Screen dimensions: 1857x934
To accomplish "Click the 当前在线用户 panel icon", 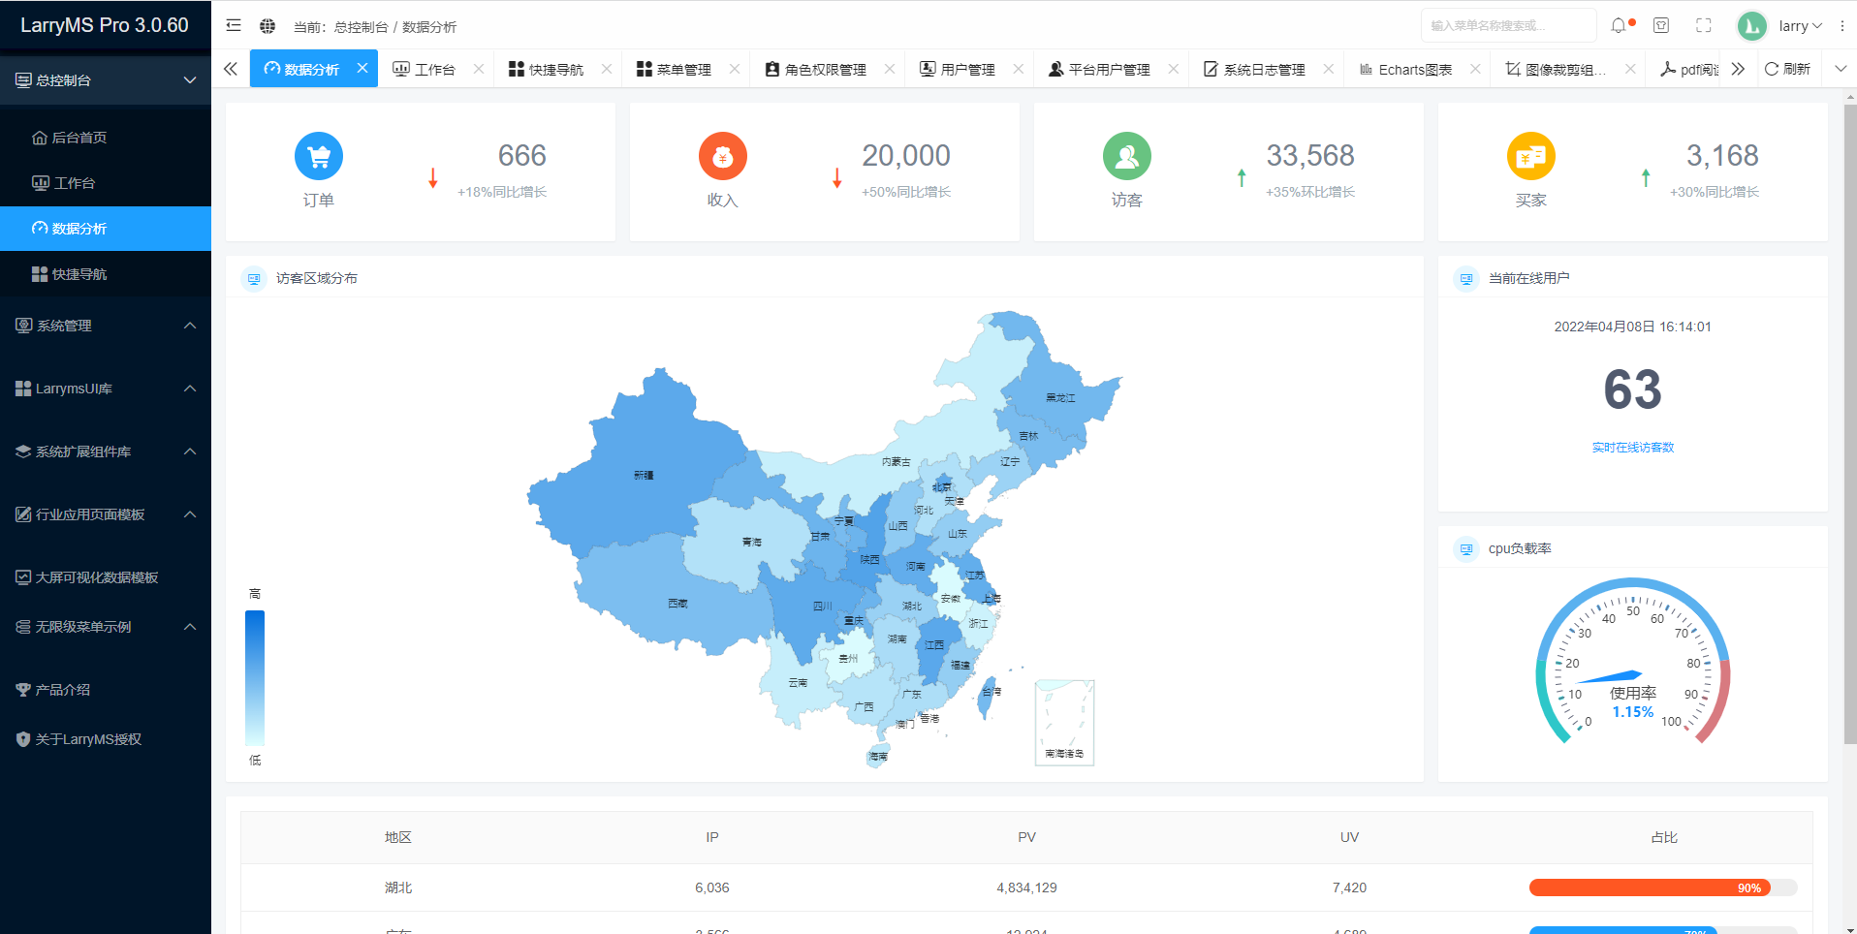I will [x=1466, y=279].
